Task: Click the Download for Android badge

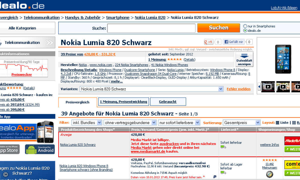Action: pyautogui.click(x=40, y=149)
